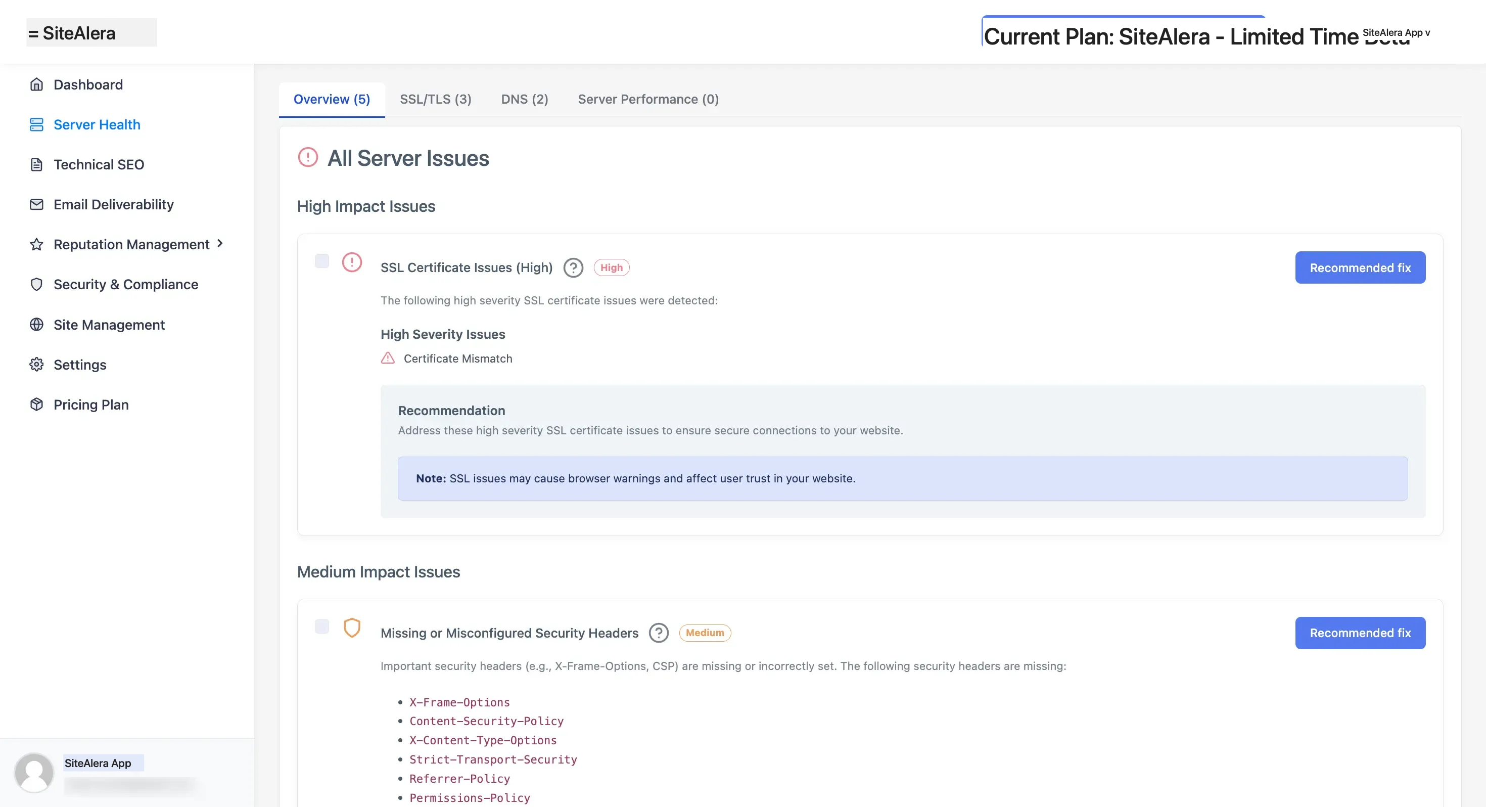Toggle the hamburger menu beside SiteAlera logo
The width and height of the screenshot is (1486, 807).
[33, 34]
